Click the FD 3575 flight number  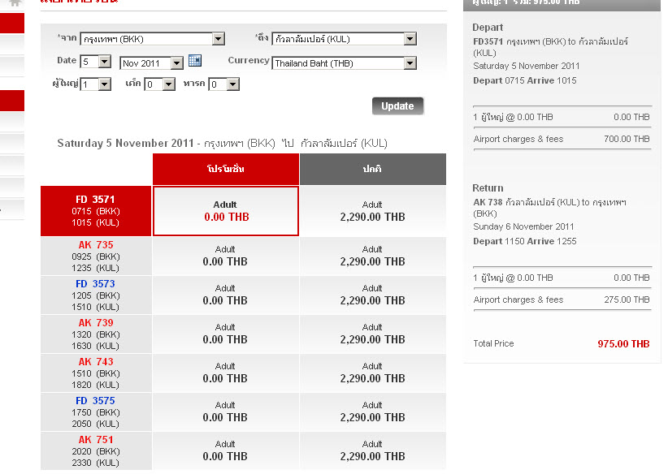click(x=95, y=401)
